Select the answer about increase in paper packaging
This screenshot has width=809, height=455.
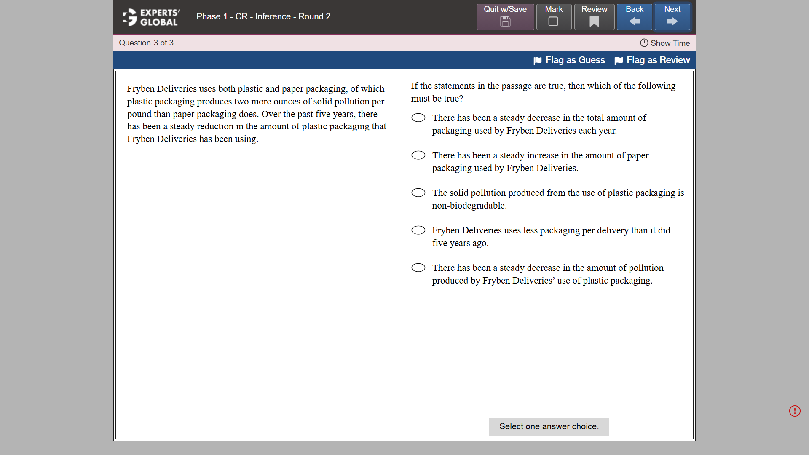coord(418,155)
